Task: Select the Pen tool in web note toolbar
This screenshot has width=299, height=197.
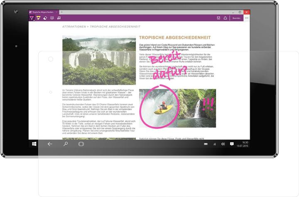Action: point(32,18)
